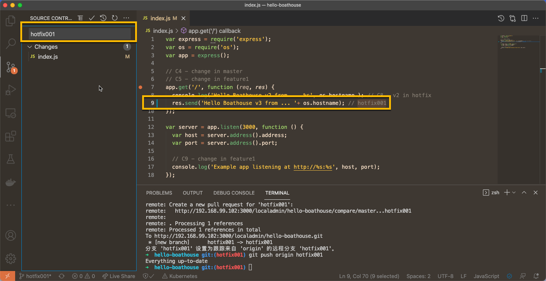Image resolution: width=546 pixels, height=281 pixels.
Task: Click history icon in editor title bar
Action: [501, 18]
